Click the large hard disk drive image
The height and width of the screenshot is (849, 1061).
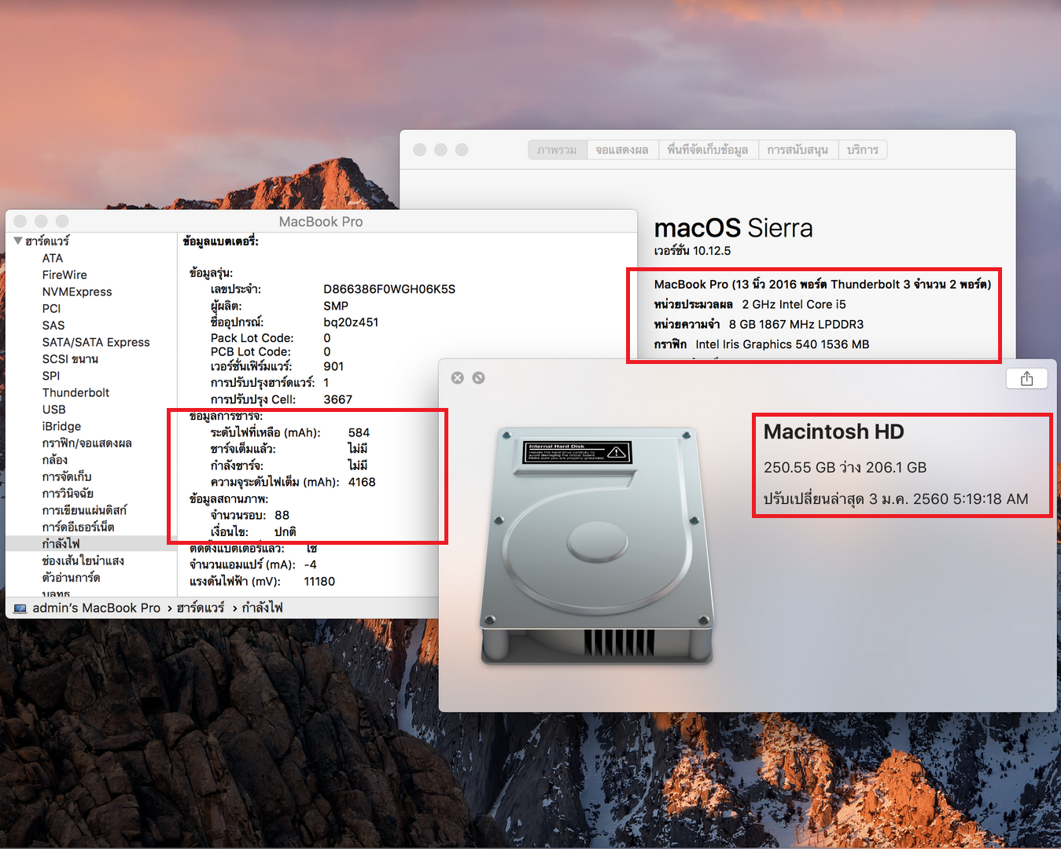(597, 546)
